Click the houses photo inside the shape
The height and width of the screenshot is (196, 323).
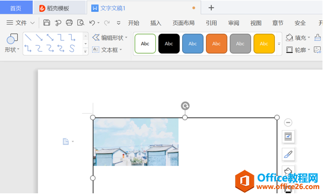(136, 142)
